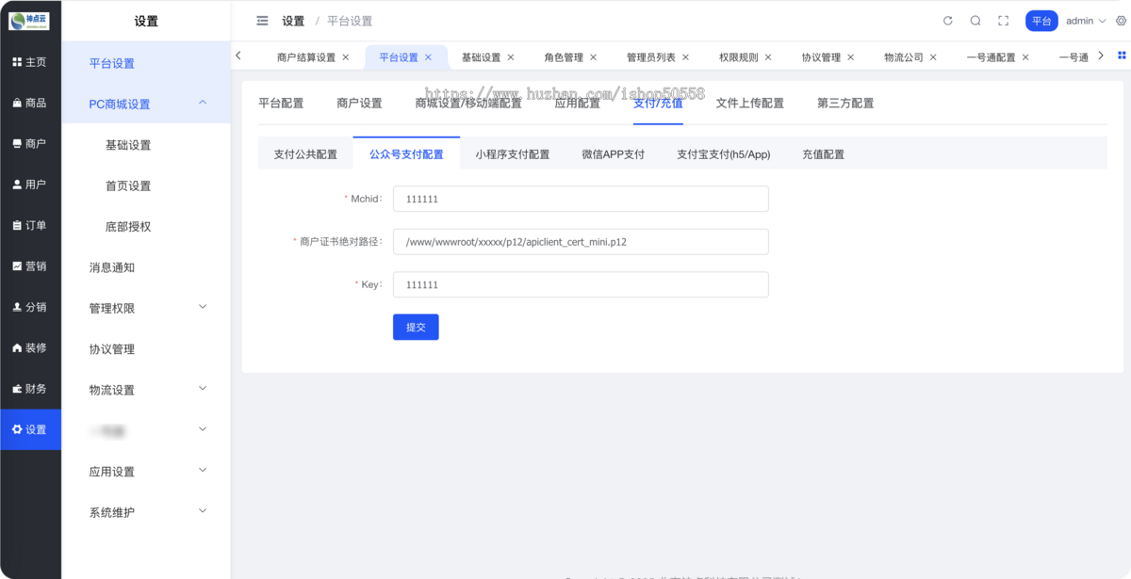Expand the 系统维护 menu

click(x=203, y=511)
